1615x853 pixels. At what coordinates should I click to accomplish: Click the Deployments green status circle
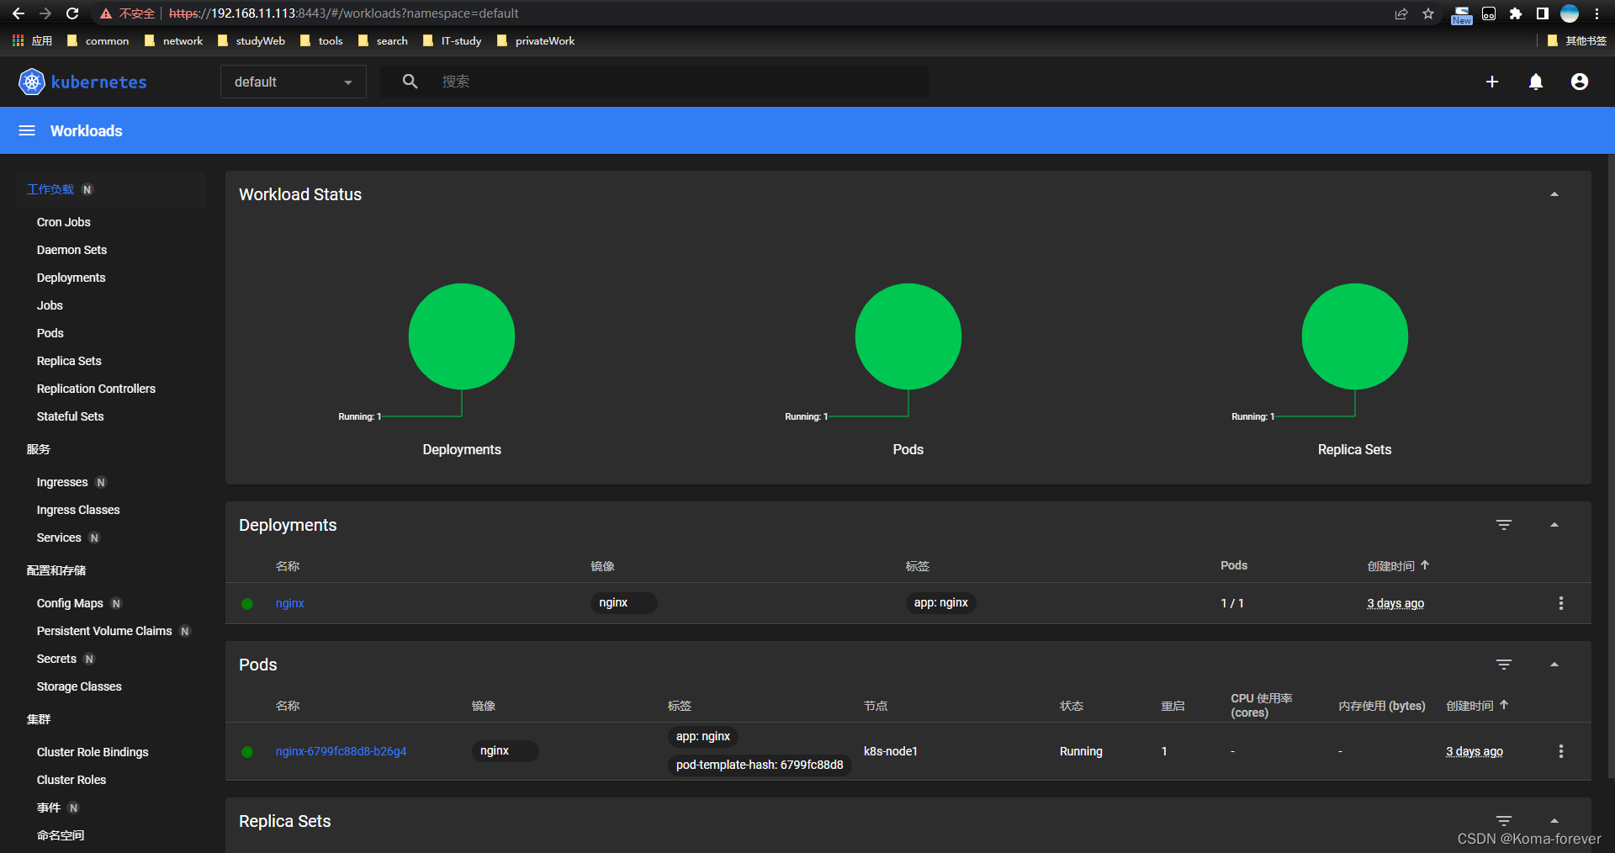(x=462, y=336)
